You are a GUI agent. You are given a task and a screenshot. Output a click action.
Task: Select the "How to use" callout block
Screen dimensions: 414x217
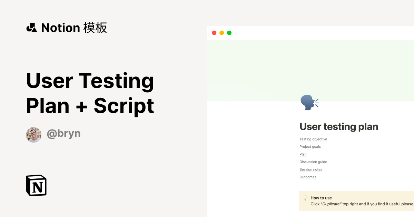coord(355,200)
